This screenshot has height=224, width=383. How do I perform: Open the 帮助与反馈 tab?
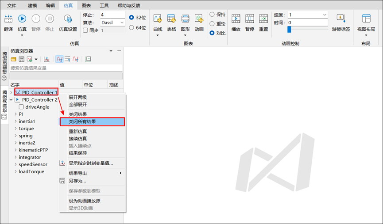click(x=129, y=5)
